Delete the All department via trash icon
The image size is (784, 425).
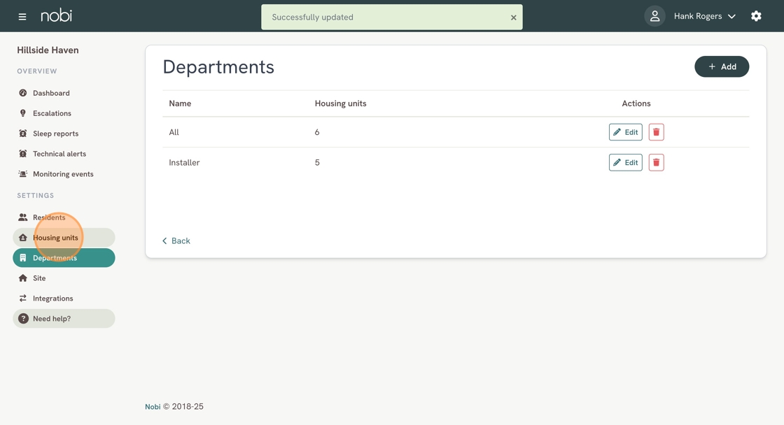point(656,132)
